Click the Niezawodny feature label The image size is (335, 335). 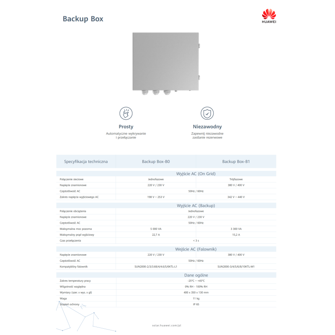click(207, 126)
